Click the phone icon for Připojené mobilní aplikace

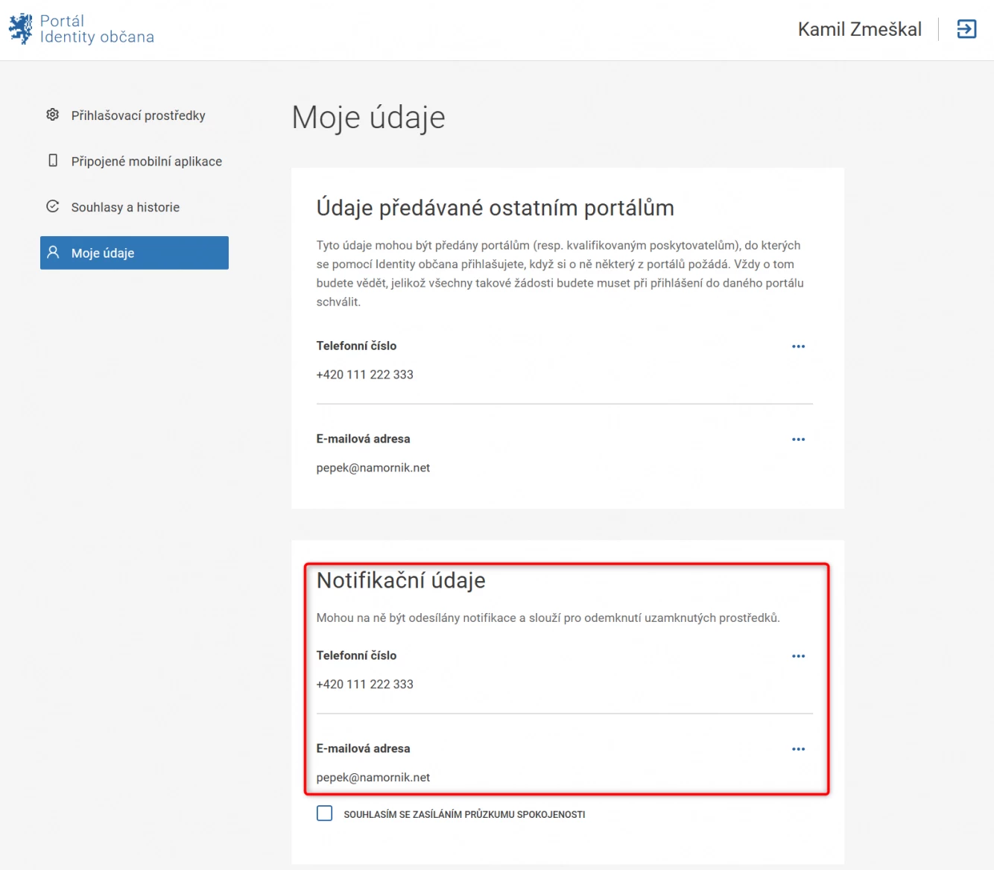point(53,161)
